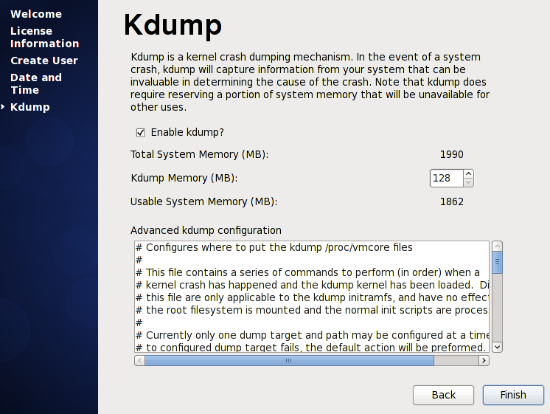
Task: Select Welcome in the sidebar
Action: coord(36,14)
